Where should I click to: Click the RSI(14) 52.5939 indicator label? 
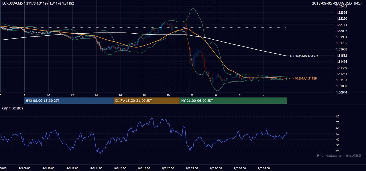(12, 108)
